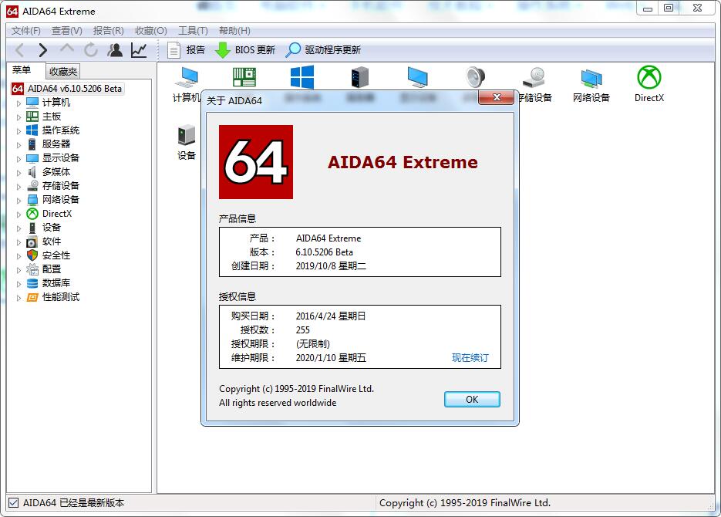Viewport: 721px width, 517px height.
Task: Maximize the AIDA64 Extreme window
Action: [x=669, y=8]
